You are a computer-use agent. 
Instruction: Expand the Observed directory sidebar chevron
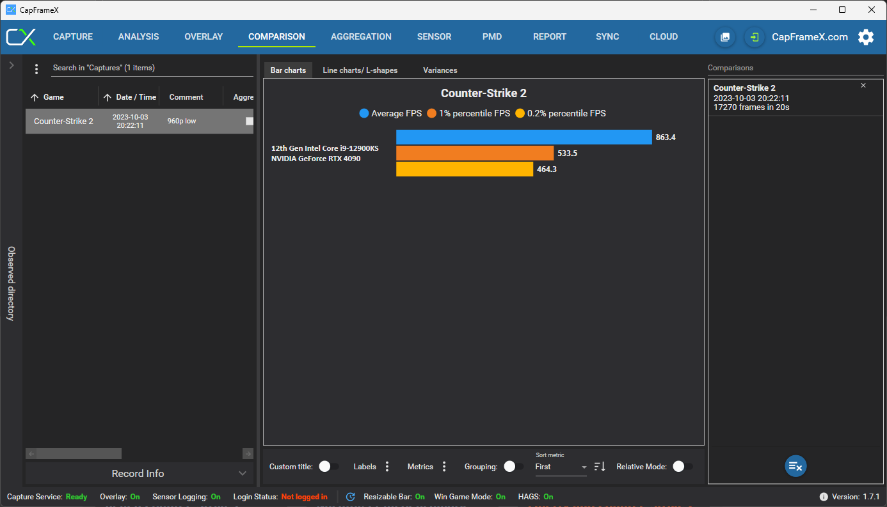click(12, 65)
